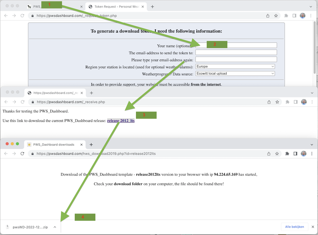
Task: Expand tab search chevron in _receive.php window
Action: 312,93
